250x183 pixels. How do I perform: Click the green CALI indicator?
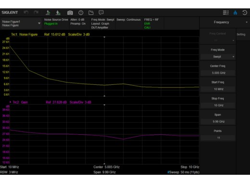click(147, 27)
